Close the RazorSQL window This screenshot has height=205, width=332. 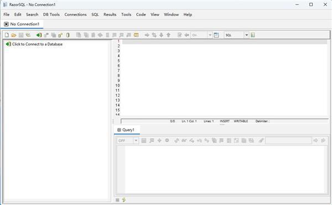(325, 4)
